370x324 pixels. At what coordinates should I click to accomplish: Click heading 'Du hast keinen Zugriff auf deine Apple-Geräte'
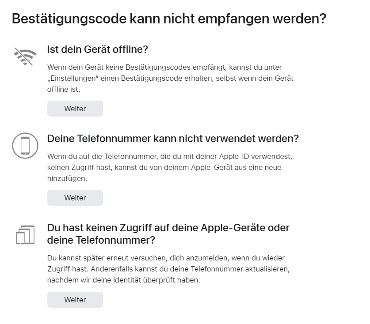pos(168,228)
